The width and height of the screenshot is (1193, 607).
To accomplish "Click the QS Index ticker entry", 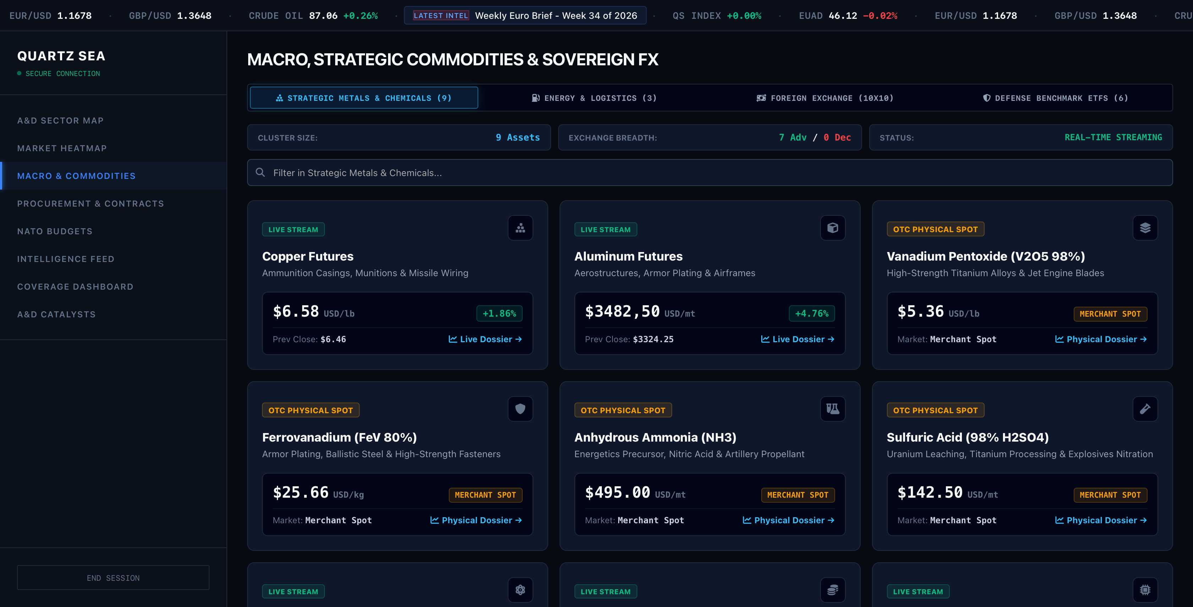I will [x=717, y=16].
